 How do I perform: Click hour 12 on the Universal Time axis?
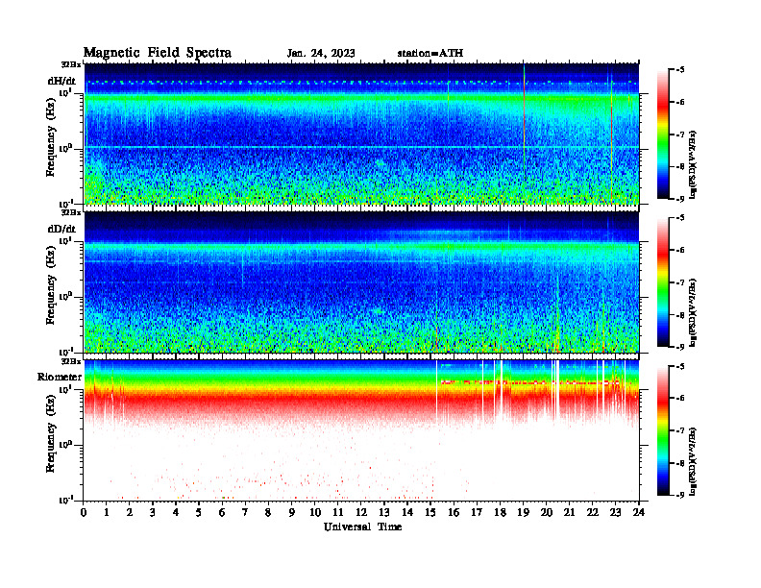(x=361, y=512)
